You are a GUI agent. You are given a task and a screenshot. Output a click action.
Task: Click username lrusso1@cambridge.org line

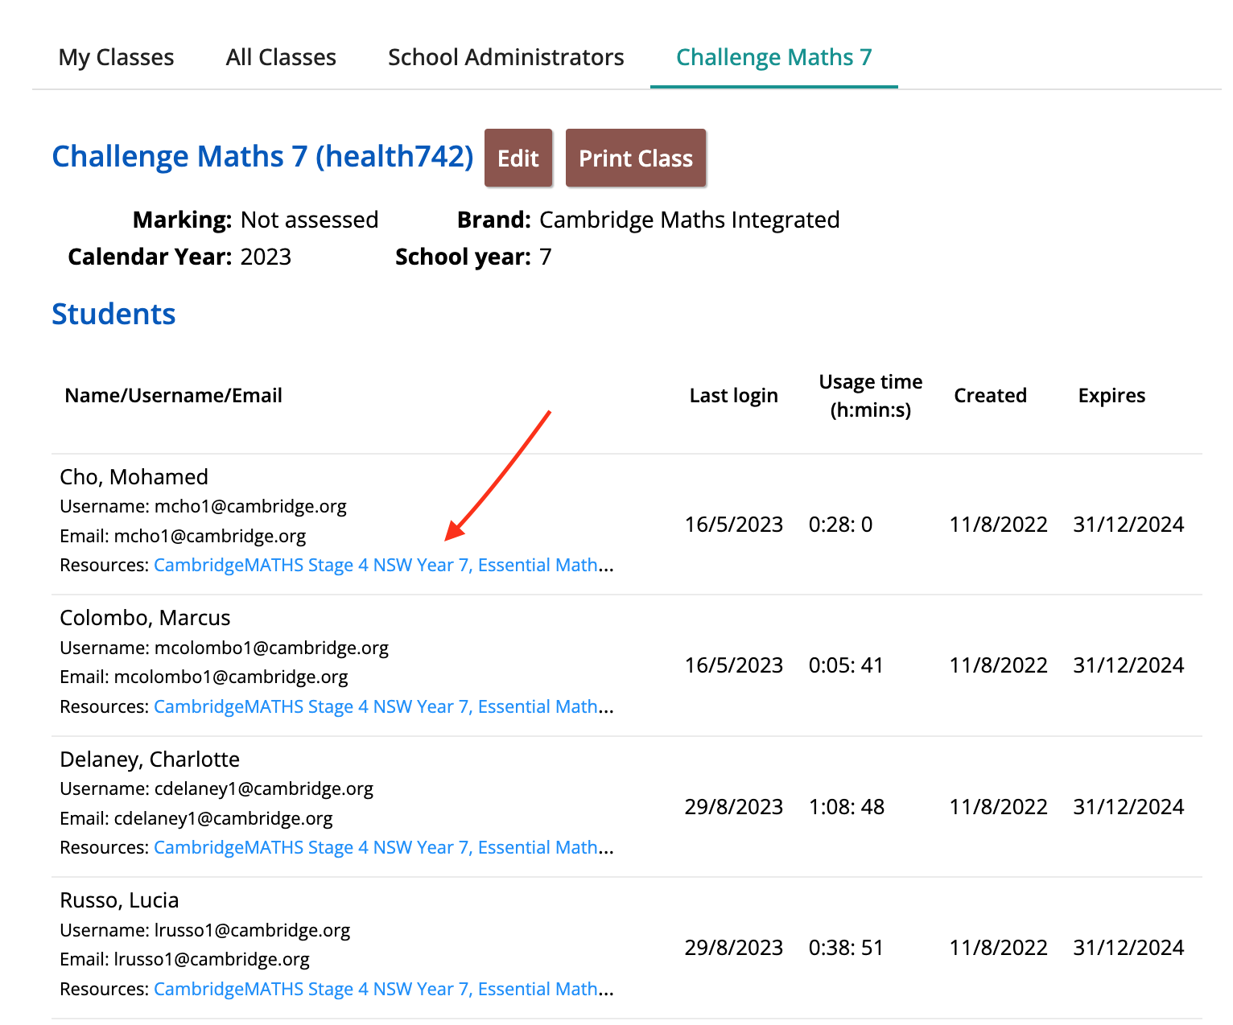pyautogui.click(x=205, y=930)
